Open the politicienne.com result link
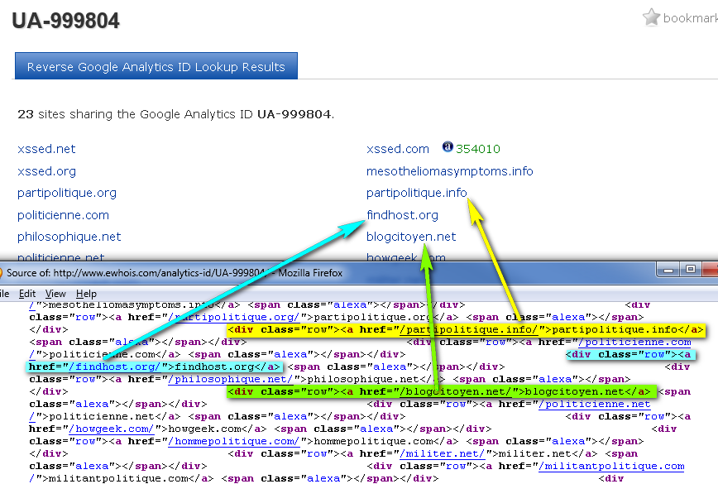This screenshot has width=718, height=484. click(63, 215)
